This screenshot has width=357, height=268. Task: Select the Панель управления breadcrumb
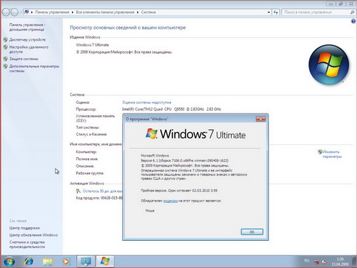pyautogui.click(x=52, y=12)
